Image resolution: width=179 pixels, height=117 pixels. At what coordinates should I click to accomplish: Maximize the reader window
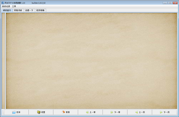pyautogui.click(x=170, y=3)
